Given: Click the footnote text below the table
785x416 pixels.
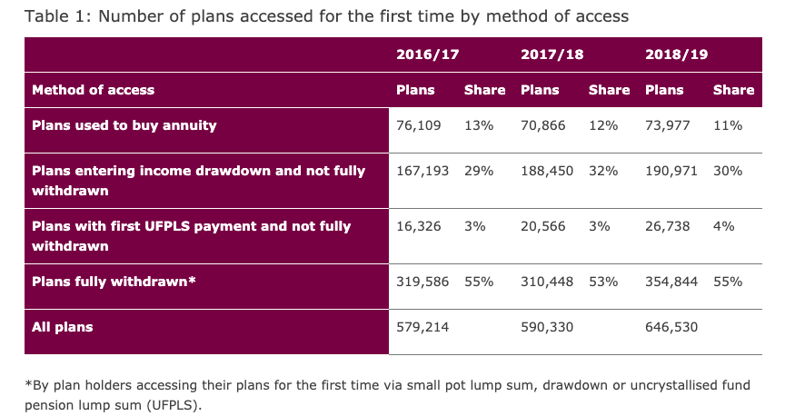Looking at the screenshot, I should [388, 394].
